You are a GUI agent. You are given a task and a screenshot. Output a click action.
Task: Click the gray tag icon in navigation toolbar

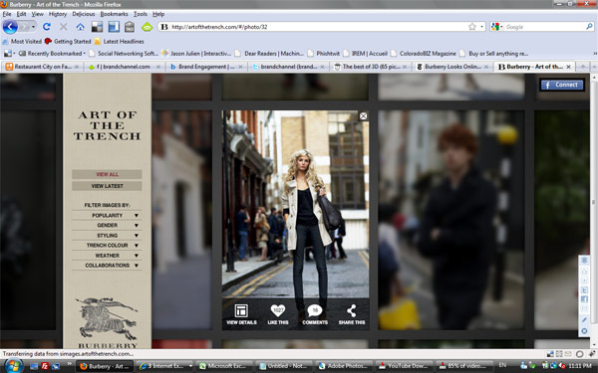[x=130, y=27]
